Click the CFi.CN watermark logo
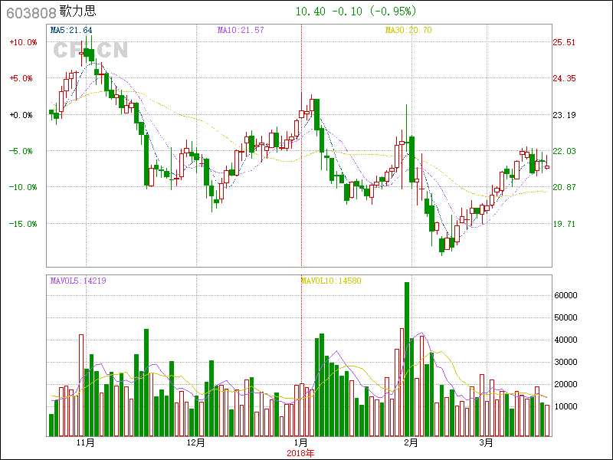613x460 pixels. [90, 50]
